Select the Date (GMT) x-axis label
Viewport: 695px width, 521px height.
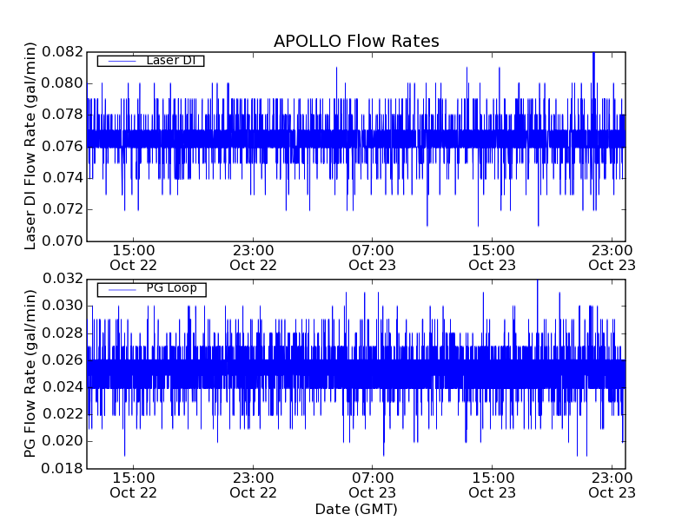[356, 509]
